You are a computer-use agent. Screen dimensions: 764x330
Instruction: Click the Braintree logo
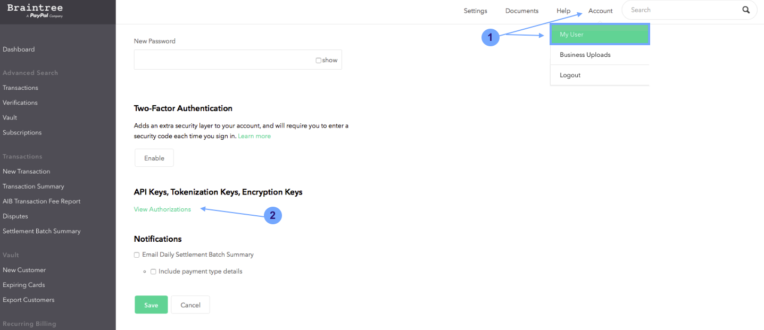[35, 10]
